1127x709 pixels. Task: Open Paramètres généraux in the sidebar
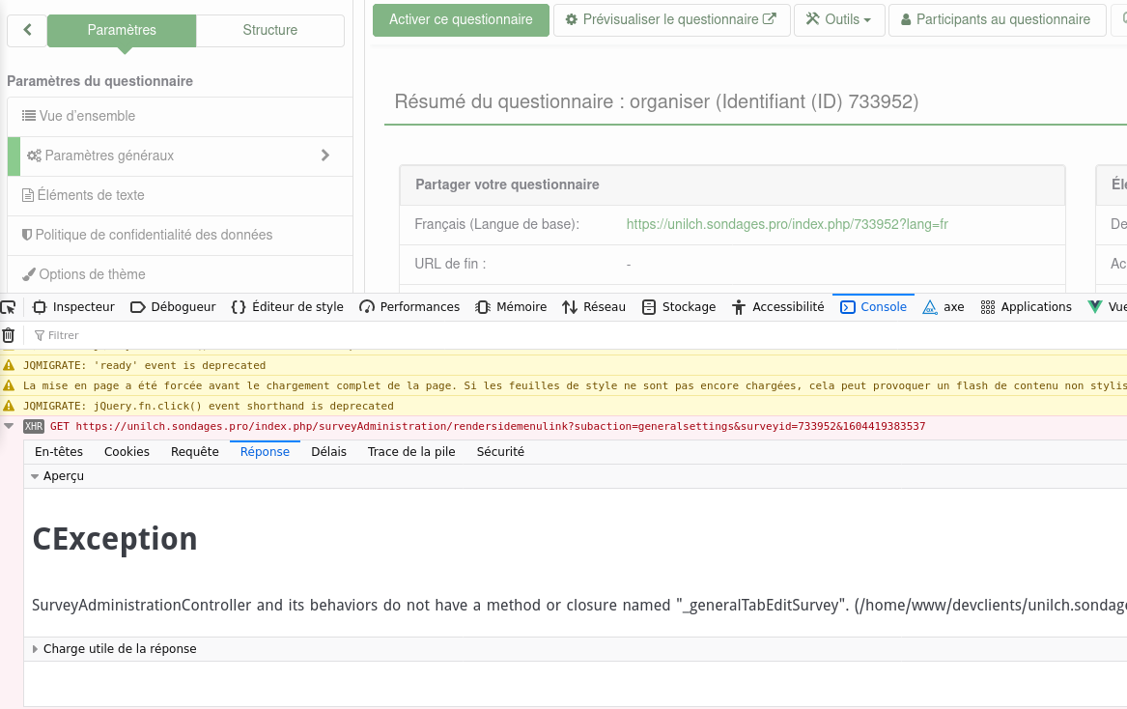pyautogui.click(x=109, y=156)
